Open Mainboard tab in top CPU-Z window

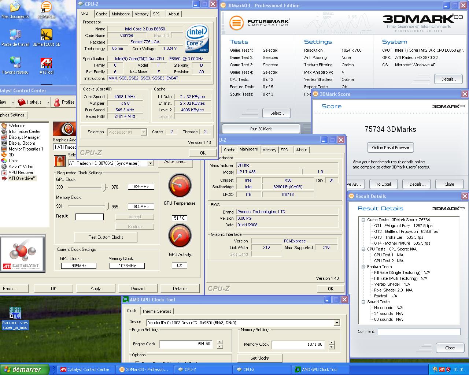121,14
